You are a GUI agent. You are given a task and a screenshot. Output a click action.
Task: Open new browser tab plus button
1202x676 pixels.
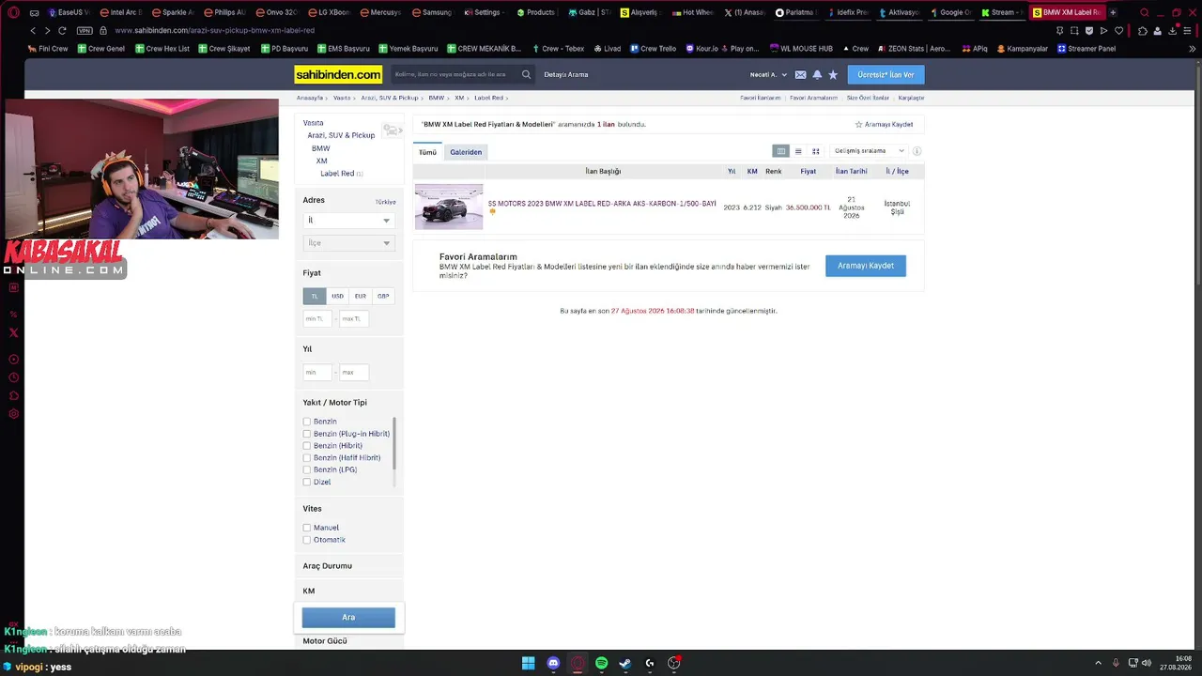pos(1113,12)
